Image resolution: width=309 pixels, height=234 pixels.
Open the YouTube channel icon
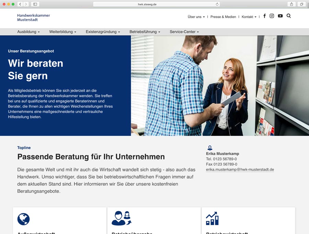tap(280, 16)
